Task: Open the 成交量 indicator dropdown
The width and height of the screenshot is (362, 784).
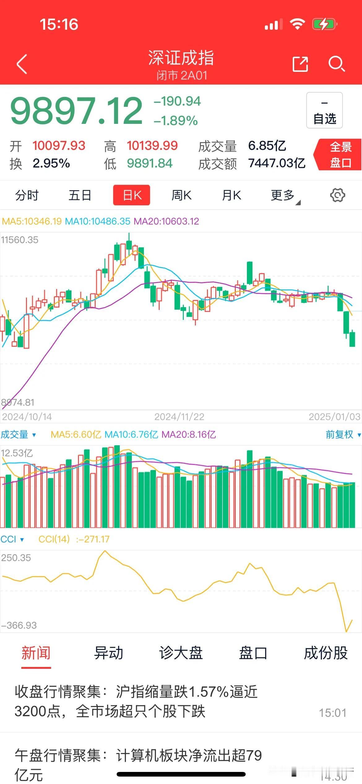Action: click(x=18, y=434)
